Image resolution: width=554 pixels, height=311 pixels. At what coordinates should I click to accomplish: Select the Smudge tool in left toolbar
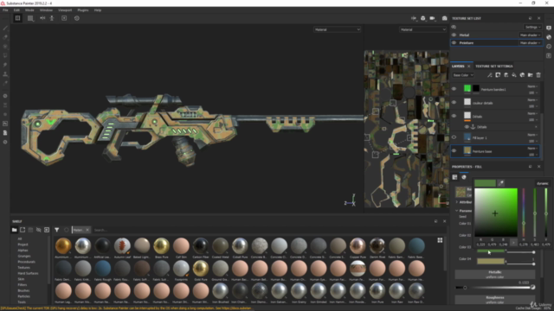[x=5, y=65]
